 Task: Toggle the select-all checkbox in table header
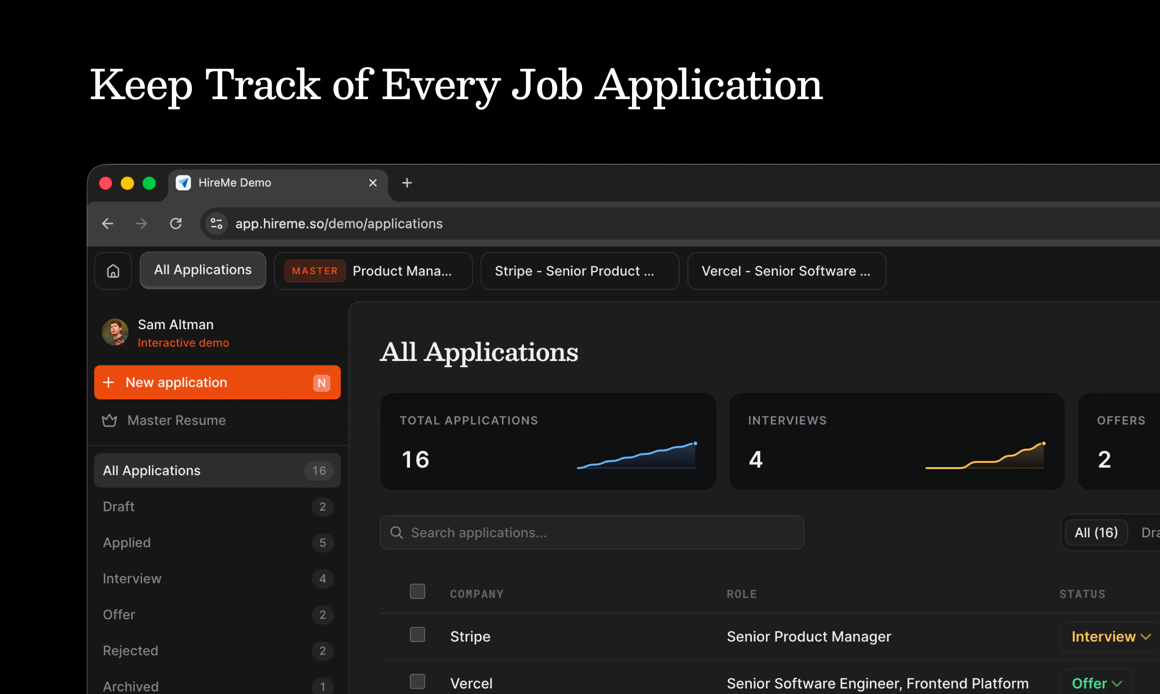click(418, 592)
